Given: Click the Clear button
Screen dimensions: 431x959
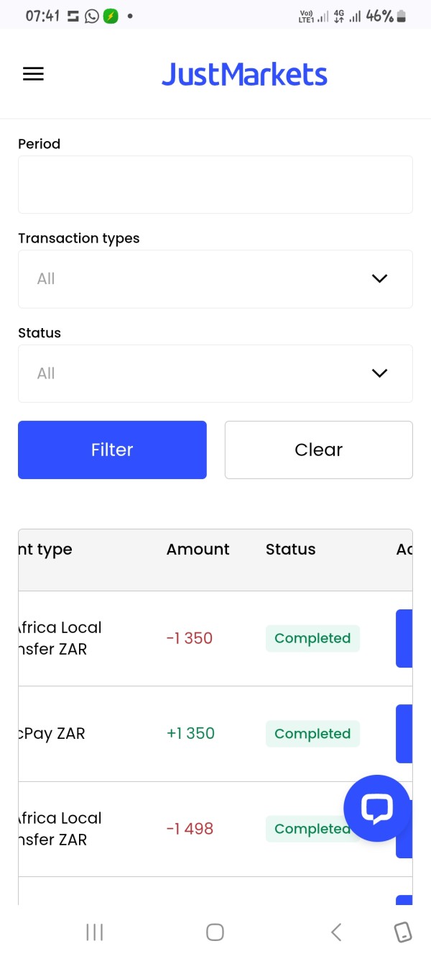Looking at the screenshot, I should point(318,450).
